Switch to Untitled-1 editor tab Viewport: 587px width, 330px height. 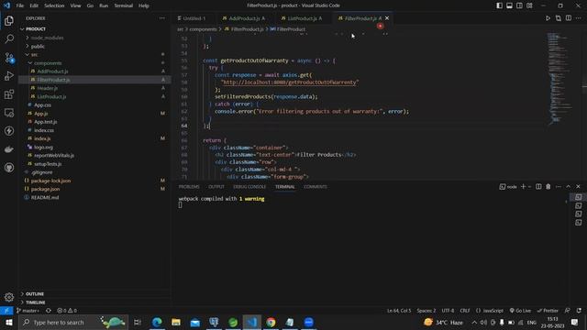pyautogui.click(x=194, y=18)
